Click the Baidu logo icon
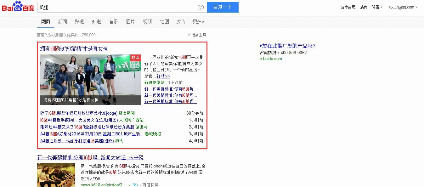 18,7
